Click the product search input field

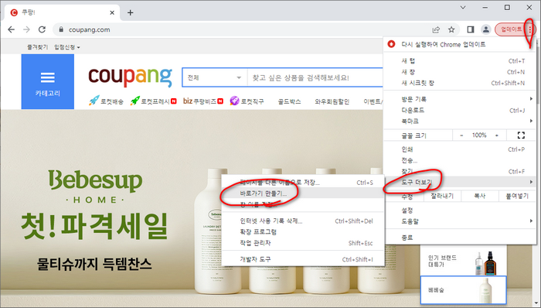point(315,77)
